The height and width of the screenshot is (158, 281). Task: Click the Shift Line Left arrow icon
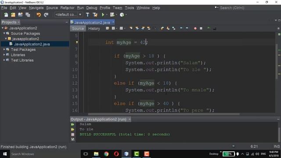[x=181, y=28]
